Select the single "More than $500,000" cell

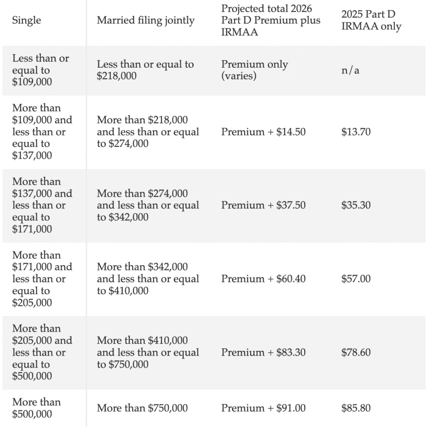tap(36, 408)
